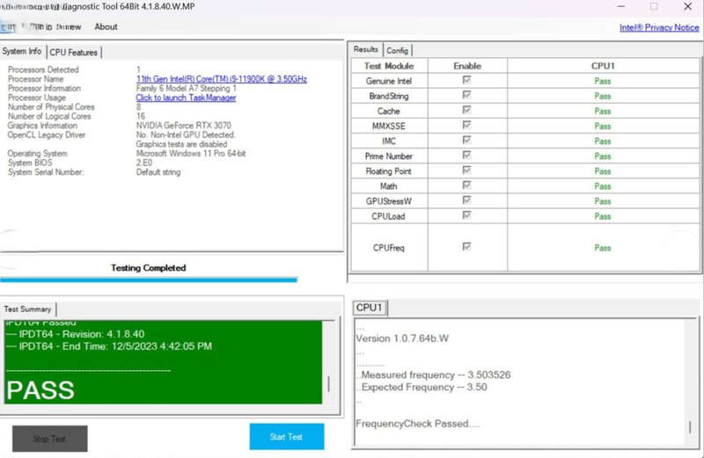
Task: Toggle the Cache test enable checkbox
Action: pyautogui.click(x=466, y=110)
